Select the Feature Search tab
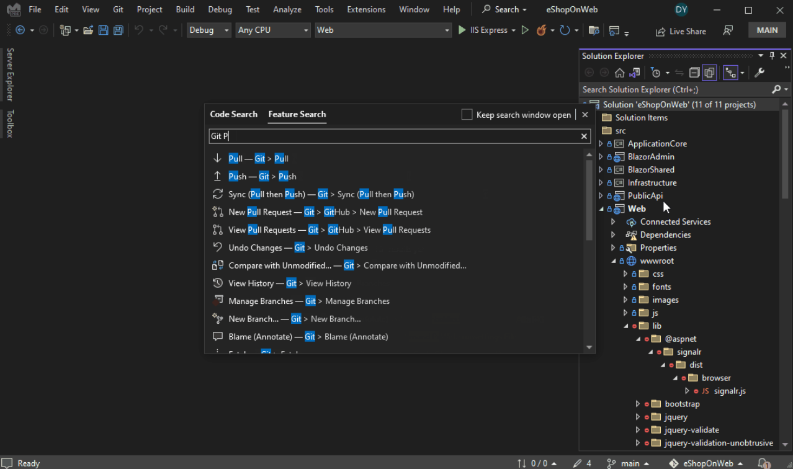The width and height of the screenshot is (793, 469). tap(297, 114)
